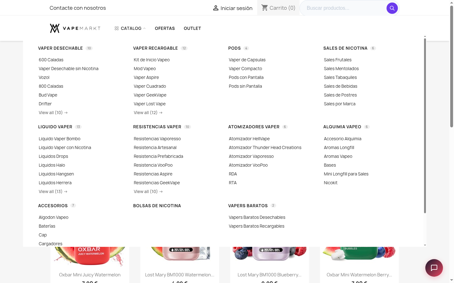
Task: Open the SALES DE NICOTINA category heading
Action: [x=345, y=48]
